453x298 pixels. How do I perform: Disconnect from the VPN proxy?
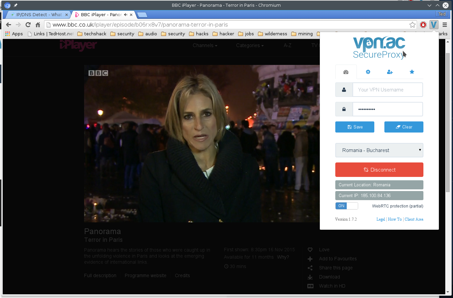click(x=379, y=170)
